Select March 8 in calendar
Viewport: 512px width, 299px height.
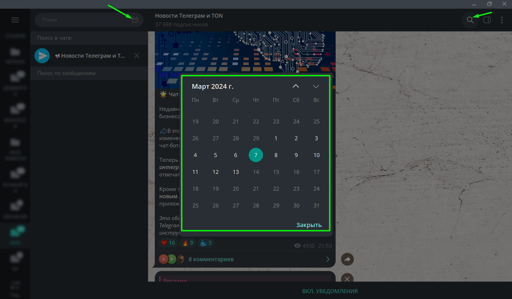tap(276, 155)
